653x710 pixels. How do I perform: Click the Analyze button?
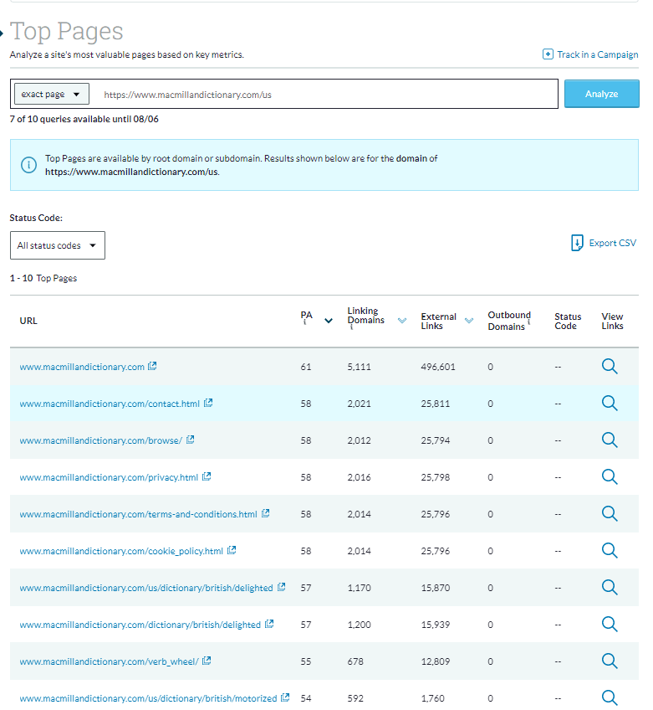pyautogui.click(x=601, y=94)
